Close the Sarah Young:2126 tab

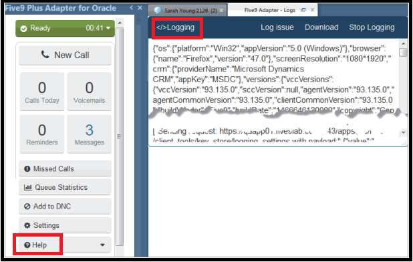pyautogui.click(x=221, y=10)
